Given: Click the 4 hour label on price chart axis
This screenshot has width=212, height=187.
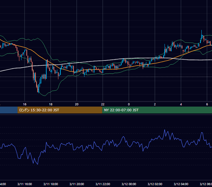Looking at the screenshot, I should coord(181,104).
